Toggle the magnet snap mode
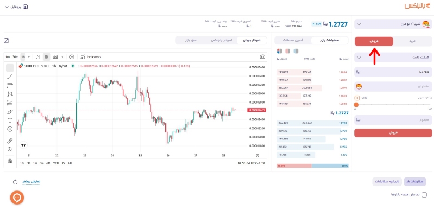 pos(10,161)
